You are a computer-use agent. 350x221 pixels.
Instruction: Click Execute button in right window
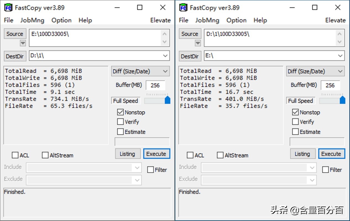click(331, 154)
